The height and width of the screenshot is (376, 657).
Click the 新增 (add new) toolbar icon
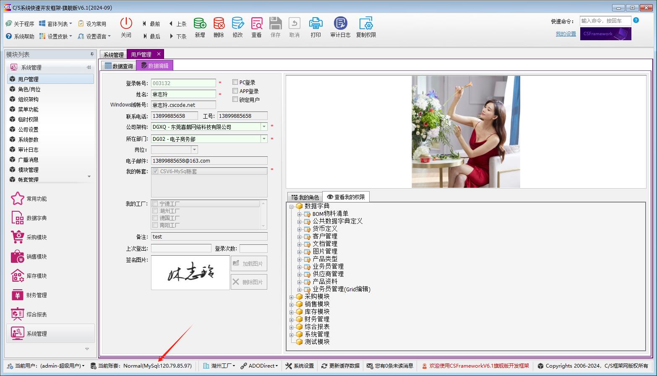200,24
